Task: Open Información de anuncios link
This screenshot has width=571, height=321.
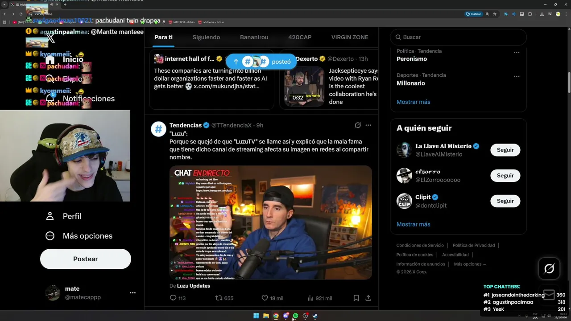Action: 421,264
